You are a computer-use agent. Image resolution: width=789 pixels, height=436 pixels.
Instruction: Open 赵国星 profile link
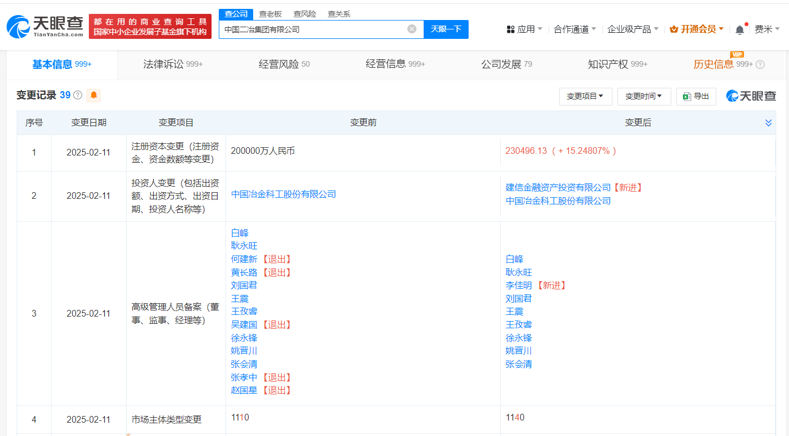(x=244, y=390)
